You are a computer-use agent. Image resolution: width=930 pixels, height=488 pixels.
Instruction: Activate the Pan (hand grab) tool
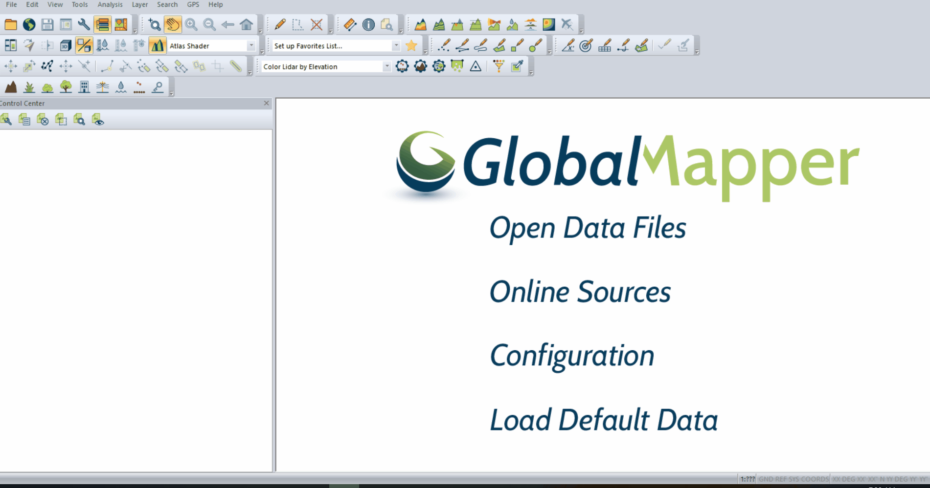click(x=173, y=24)
